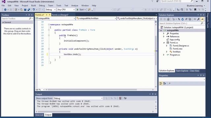Open the Show output from Debug dropdown
The width and height of the screenshot is (211, 118).
78,98
